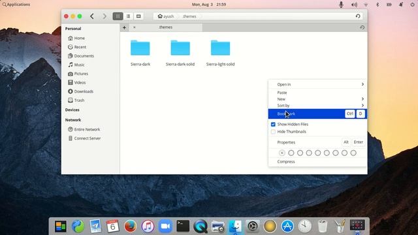Select the Sierra-light-solid folder
The width and height of the screenshot is (418, 235).
[220, 53]
